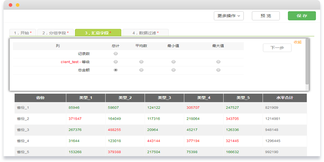
Task: Click the red window close dot
Action: pyautogui.click(x=11, y=5)
